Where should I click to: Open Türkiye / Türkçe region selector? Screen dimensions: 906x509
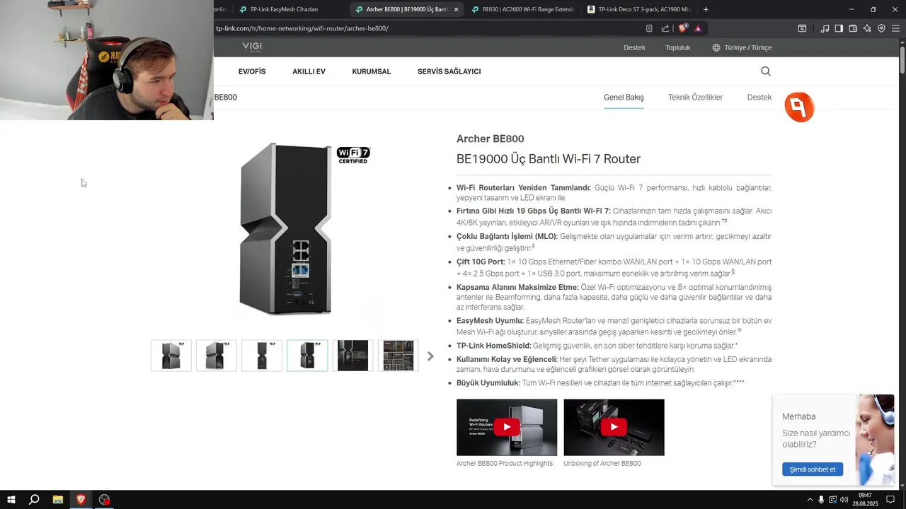pos(742,48)
